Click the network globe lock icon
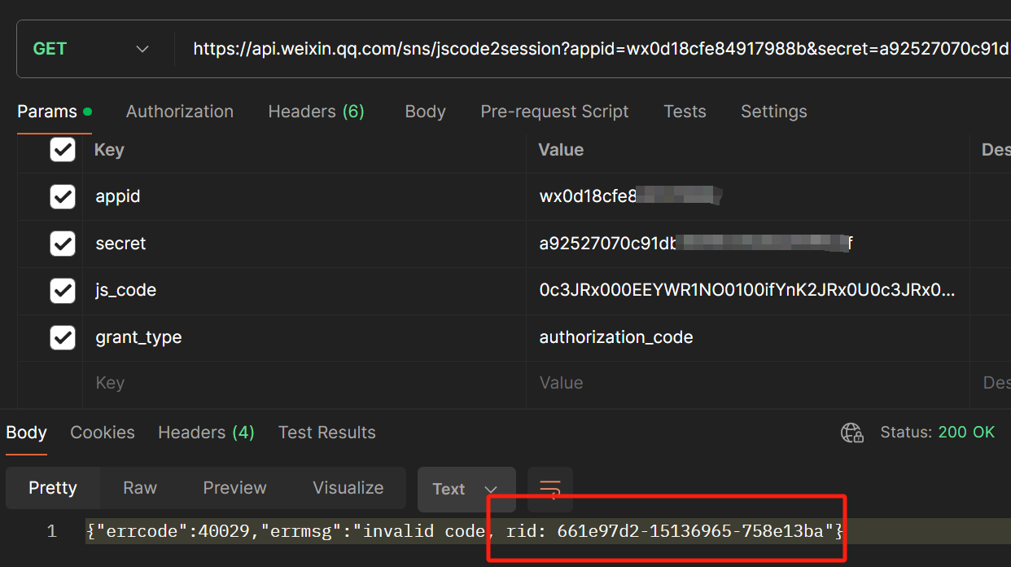The height and width of the screenshot is (567, 1011). pyautogui.click(x=852, y=433)
